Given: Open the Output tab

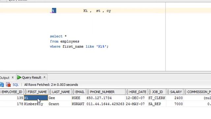Looking at the screenshot, I should tap(5, 78).
